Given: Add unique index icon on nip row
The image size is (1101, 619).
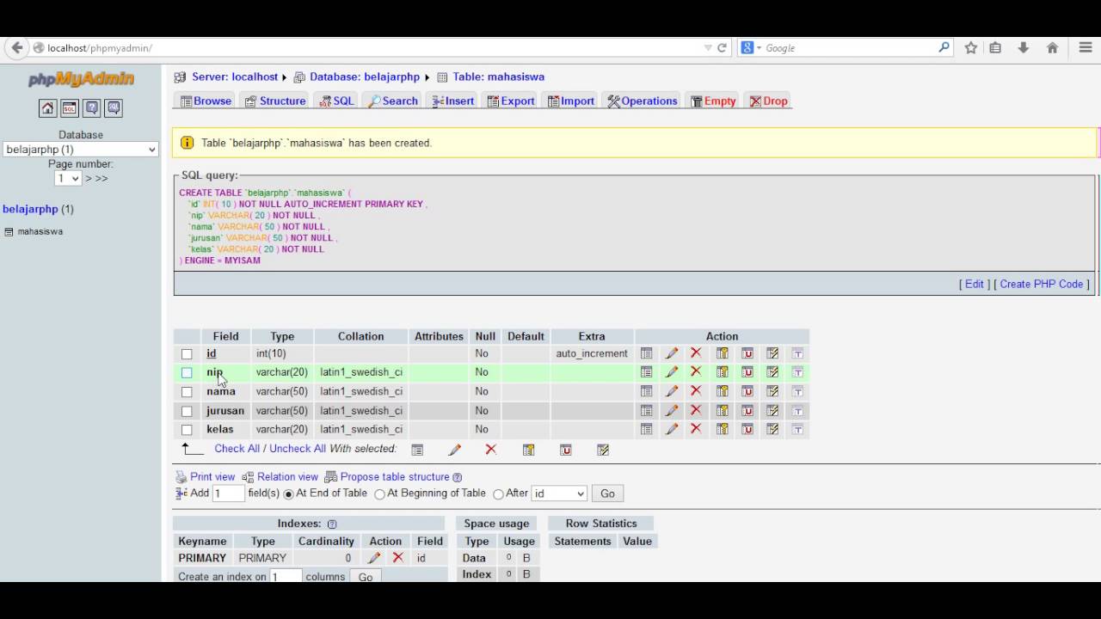Looking at the screenshot, I should pos(747,372).
